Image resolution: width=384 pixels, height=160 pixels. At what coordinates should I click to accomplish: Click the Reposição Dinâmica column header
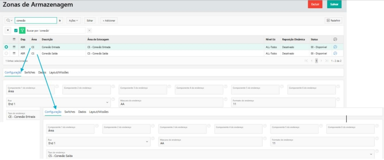293,39
